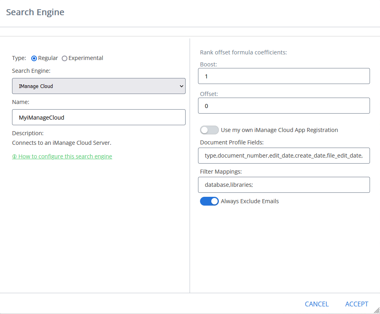Click the Connects to an iManage Cloud Server description
This screenshot has height=314, width=380.
(x=61, y=143)
